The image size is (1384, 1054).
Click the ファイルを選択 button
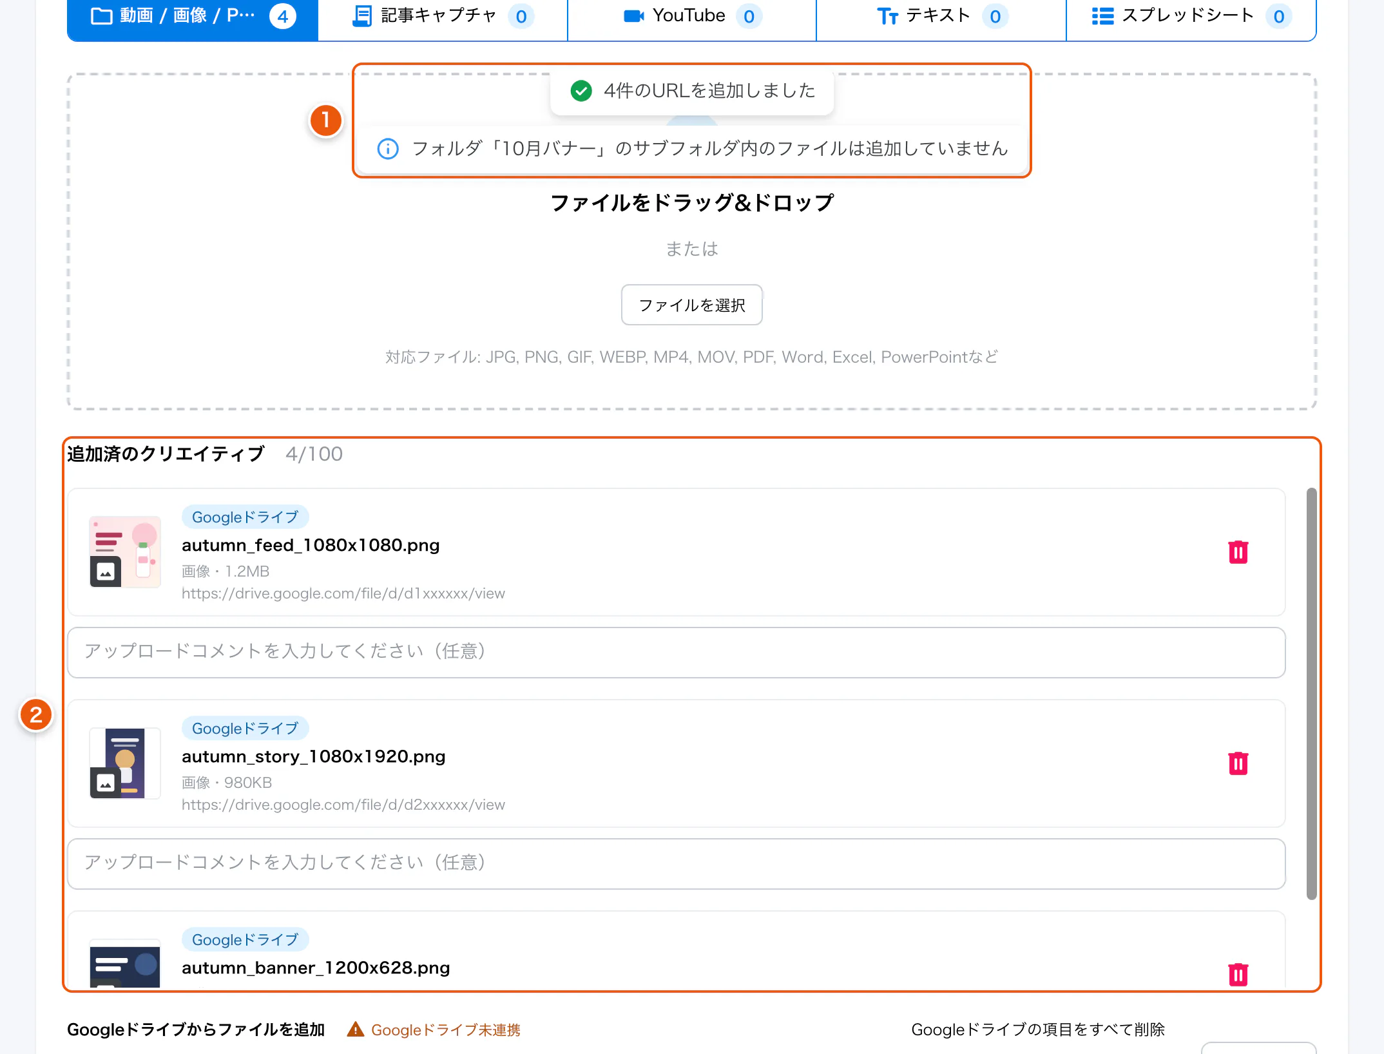(692, 305)
